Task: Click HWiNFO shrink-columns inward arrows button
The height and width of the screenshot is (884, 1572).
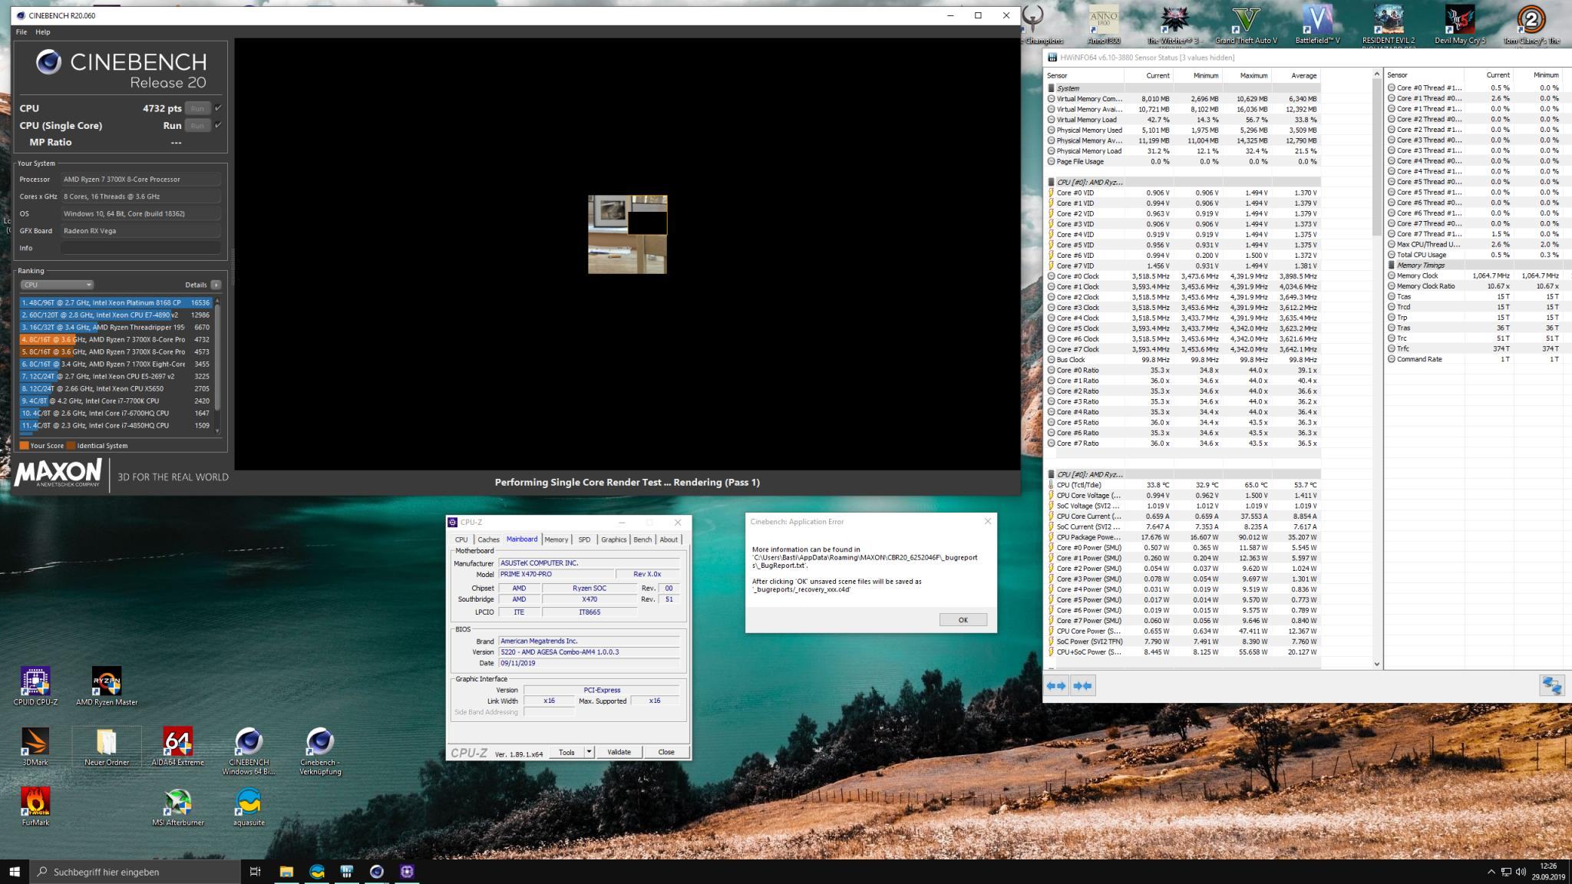Action: coord(1082,685)
